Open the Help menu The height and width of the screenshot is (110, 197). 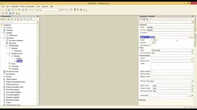tap(51, 6)
